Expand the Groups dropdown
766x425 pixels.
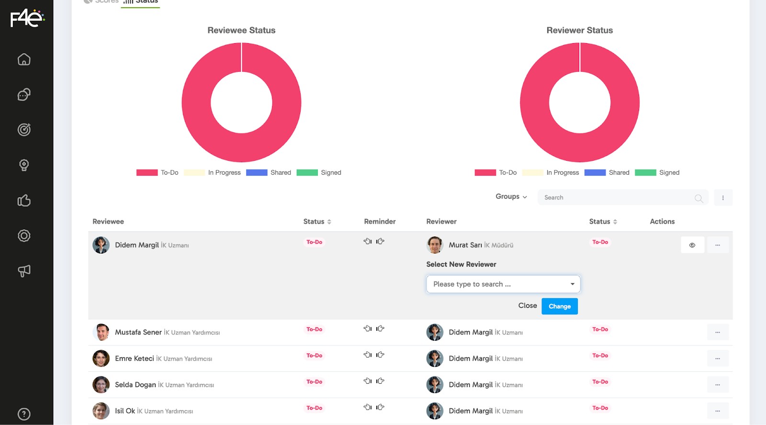511,197
